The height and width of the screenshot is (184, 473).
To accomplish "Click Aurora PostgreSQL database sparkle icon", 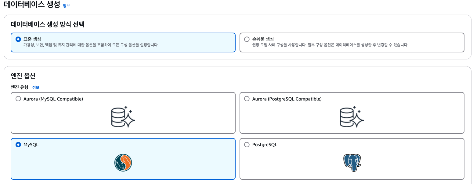I will (352, 117).
